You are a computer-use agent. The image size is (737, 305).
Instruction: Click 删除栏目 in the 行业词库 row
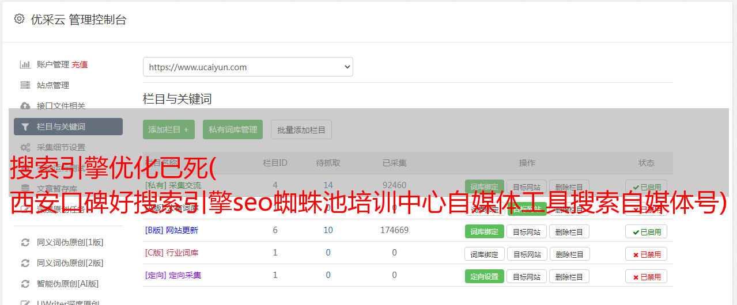(569, 254)
